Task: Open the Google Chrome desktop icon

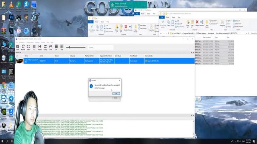Action: [x=4, y=86]
